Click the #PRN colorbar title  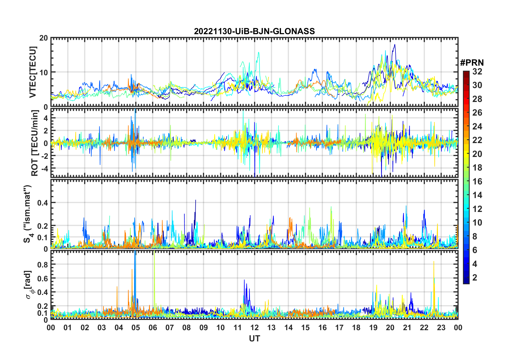point(472,63)
